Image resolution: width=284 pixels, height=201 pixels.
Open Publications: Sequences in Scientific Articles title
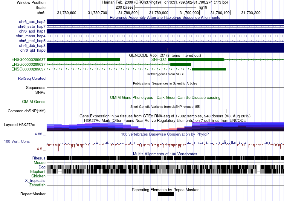tap(165, 83)
